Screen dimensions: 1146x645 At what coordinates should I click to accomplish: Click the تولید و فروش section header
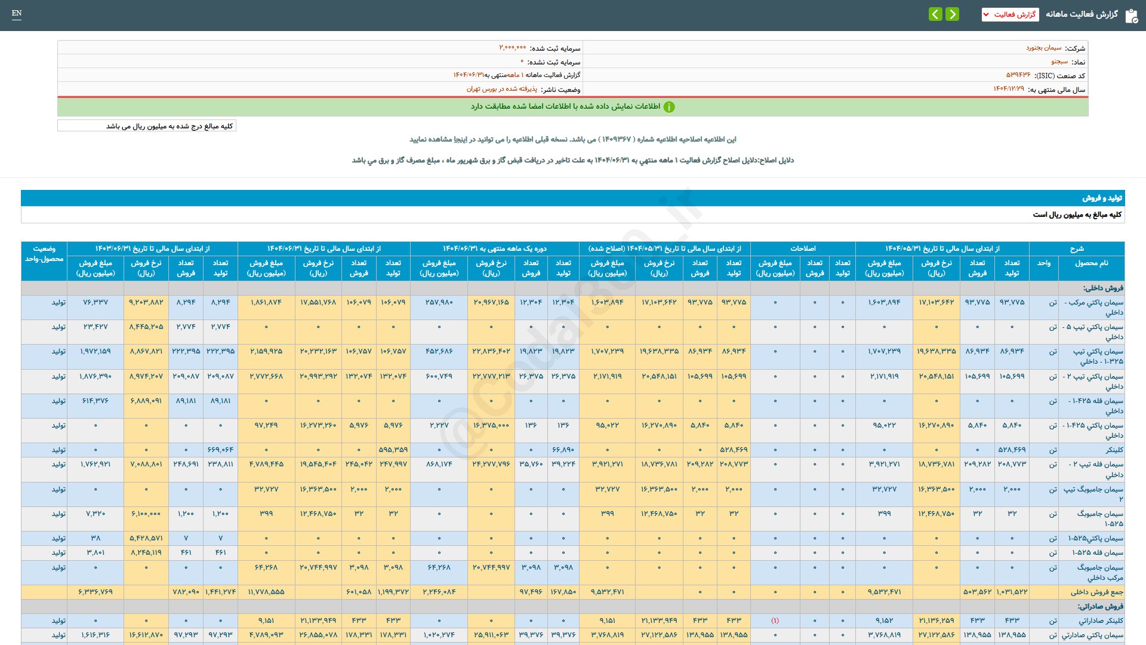click(x=1102, y=198)
